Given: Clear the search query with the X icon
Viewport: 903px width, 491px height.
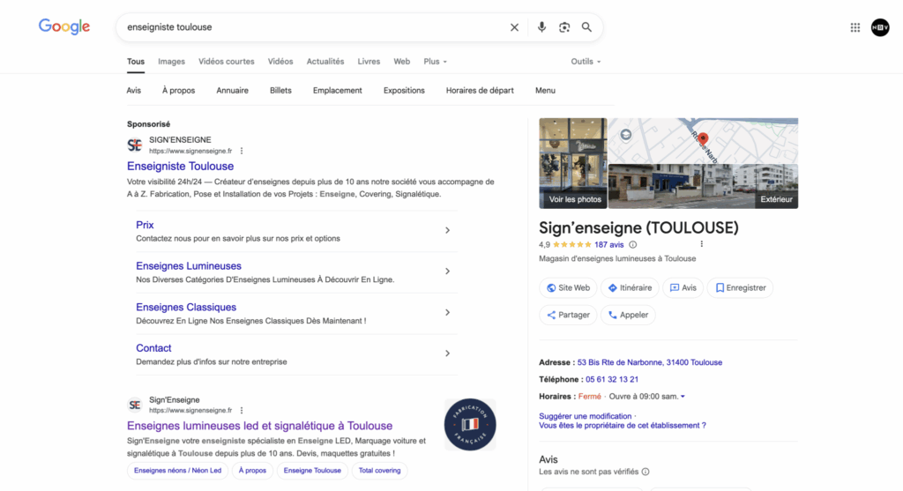Looking at the screenshot, I should pos(514,27).
